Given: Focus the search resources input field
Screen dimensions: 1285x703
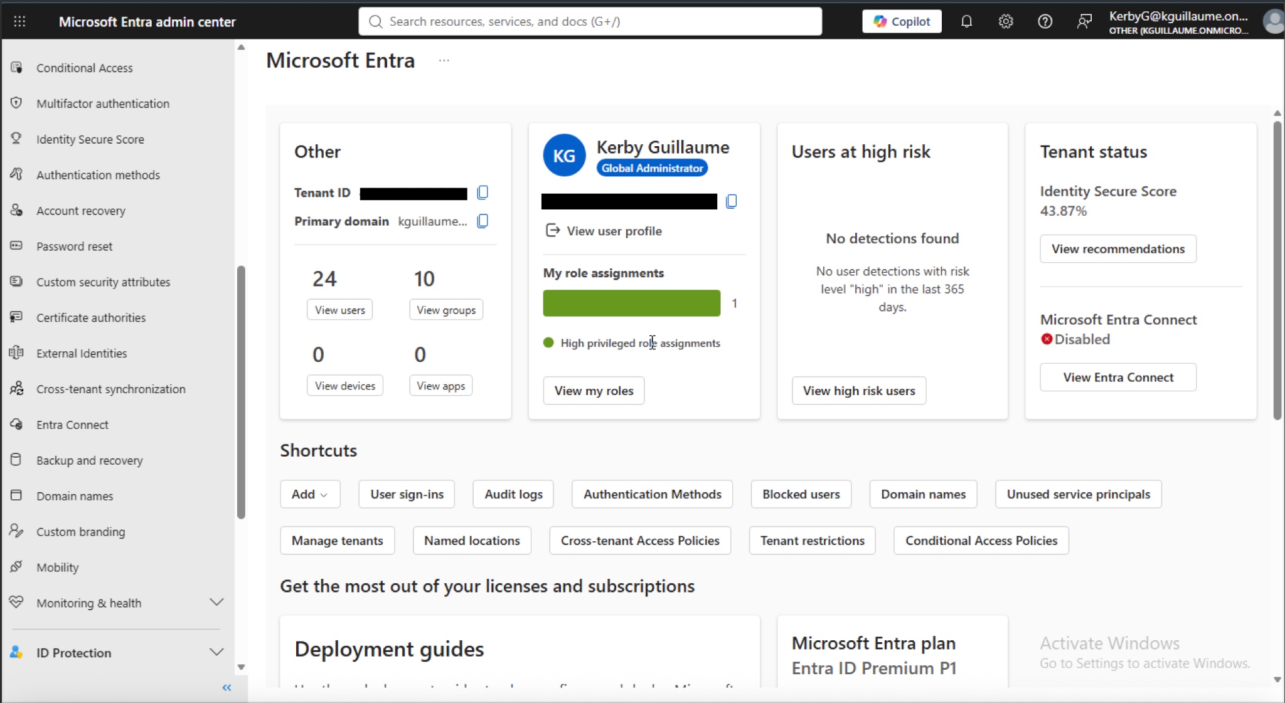Looking at the screenshot, I should coord(590,21).
